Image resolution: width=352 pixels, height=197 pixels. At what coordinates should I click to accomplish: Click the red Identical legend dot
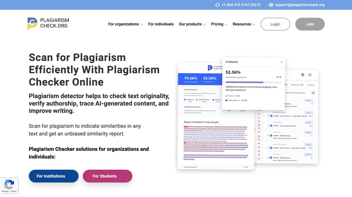(x=185, y=100)
